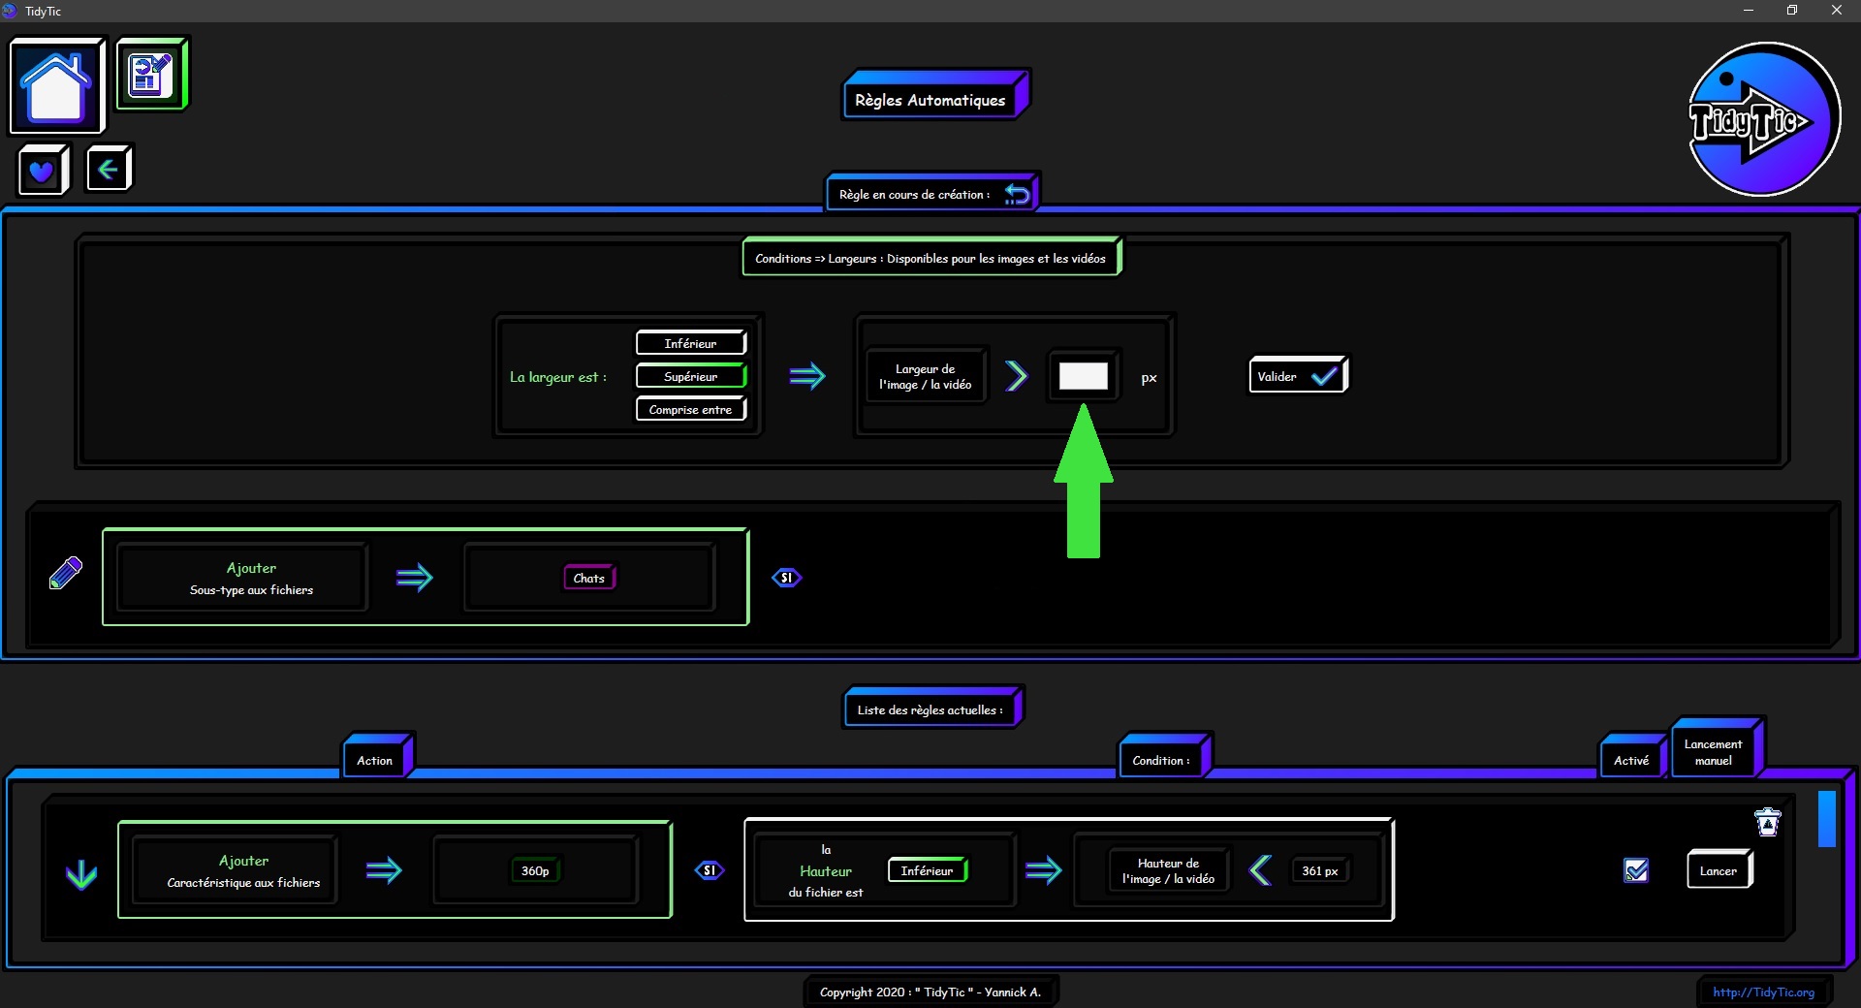
Task: Click the 360p characteristic tag
Action: click(x=535, y=870)
